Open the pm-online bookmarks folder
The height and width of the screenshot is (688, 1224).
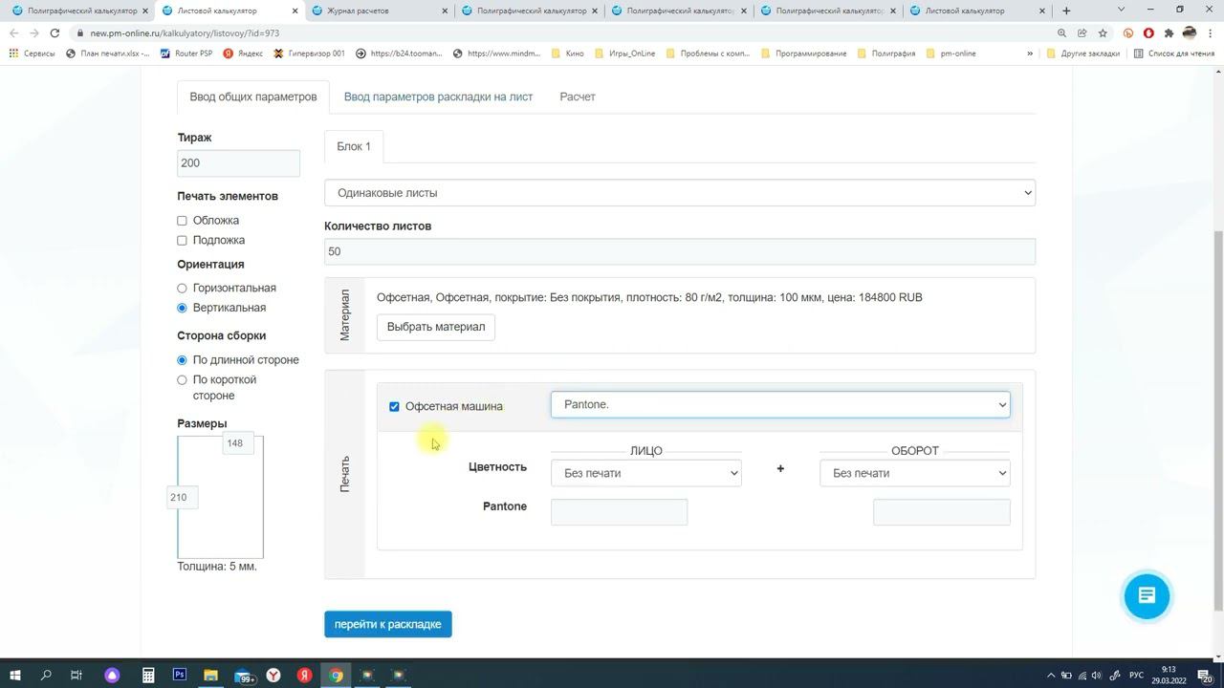(x=951, y=54)
